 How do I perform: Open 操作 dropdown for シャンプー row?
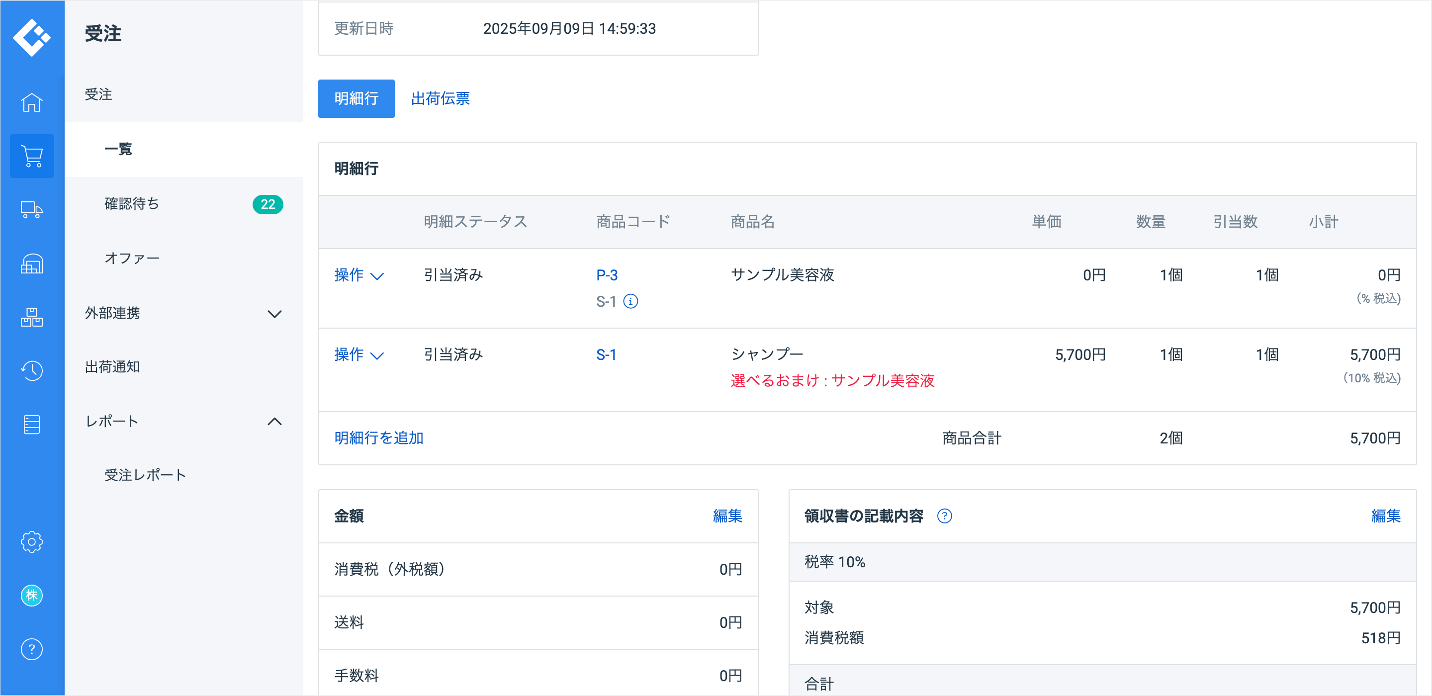point(358,354)
